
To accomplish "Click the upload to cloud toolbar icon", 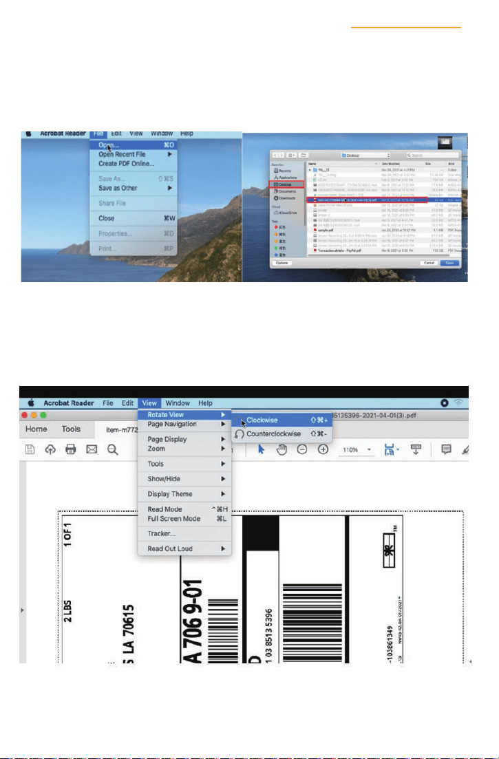I will pos(50,449).
